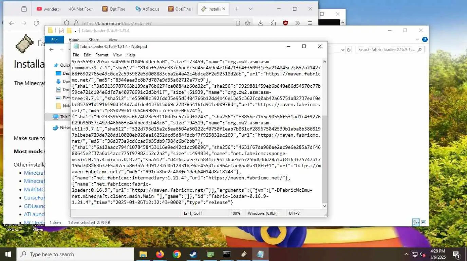Go back in the Firefox browser

12,23
